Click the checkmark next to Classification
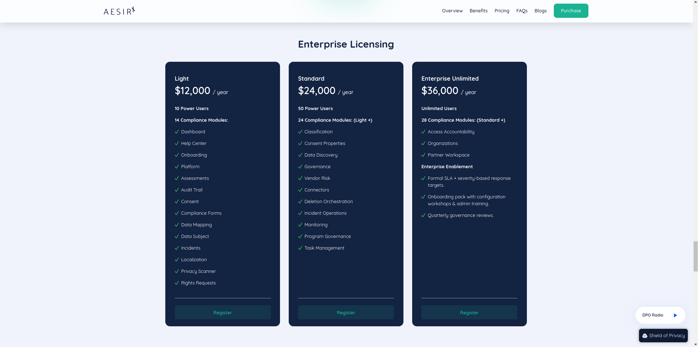 point(300,132)
